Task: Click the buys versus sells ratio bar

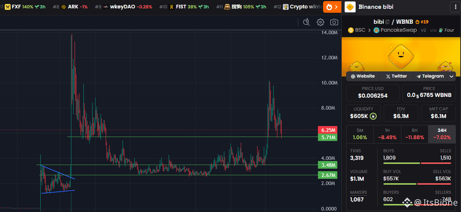Action: [x=417, y=163]
